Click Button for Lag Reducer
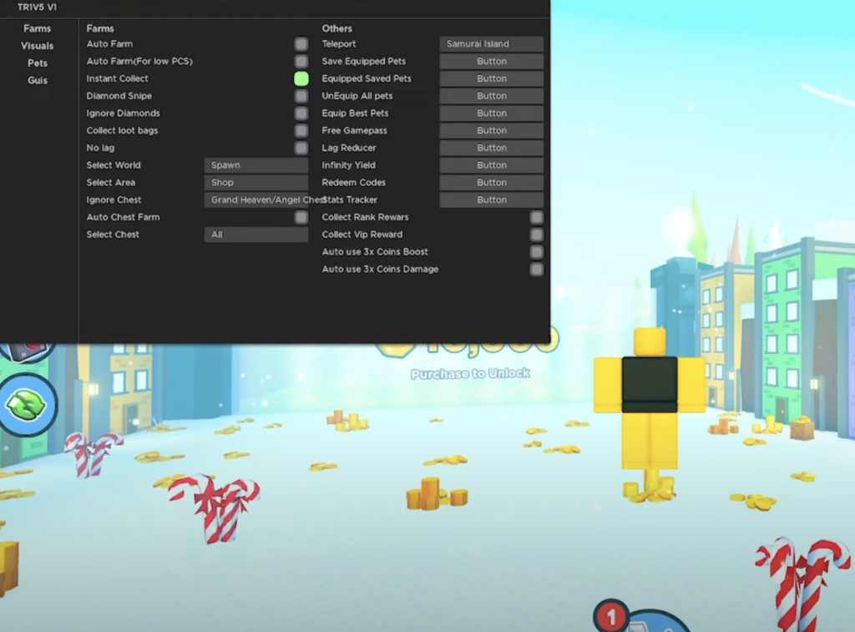Screen dimensions: 855x632 click(x=492, y=148)
